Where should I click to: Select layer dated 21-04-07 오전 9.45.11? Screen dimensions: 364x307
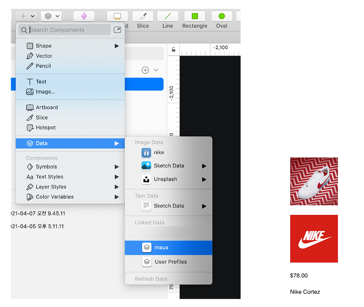tap(38, 213)
